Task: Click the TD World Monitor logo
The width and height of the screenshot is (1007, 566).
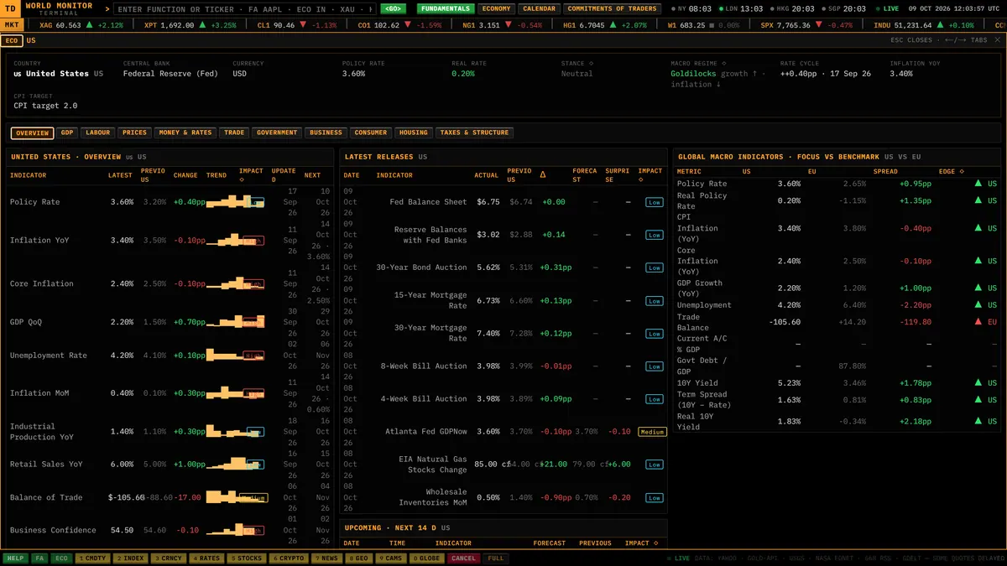Action: click(12, 8)
